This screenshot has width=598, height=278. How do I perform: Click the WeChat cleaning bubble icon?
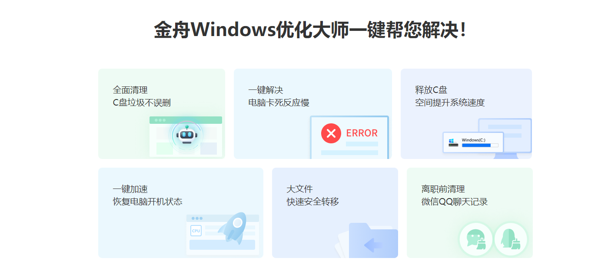[x=476, y=239]
